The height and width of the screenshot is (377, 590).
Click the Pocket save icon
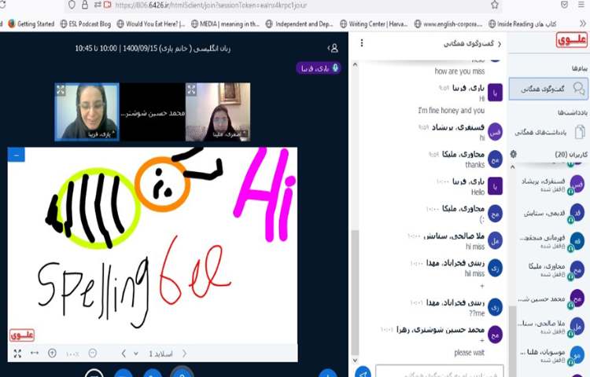[x=564, y=5]
